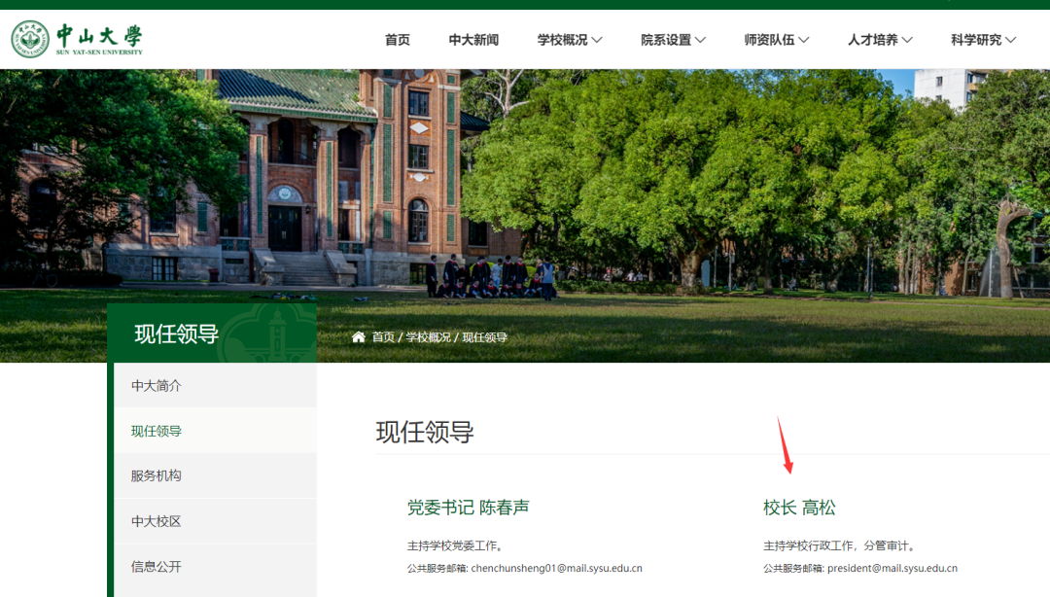Click the 党委书记 陈春声 heading
1050x597 pixels.
point(468,508)
